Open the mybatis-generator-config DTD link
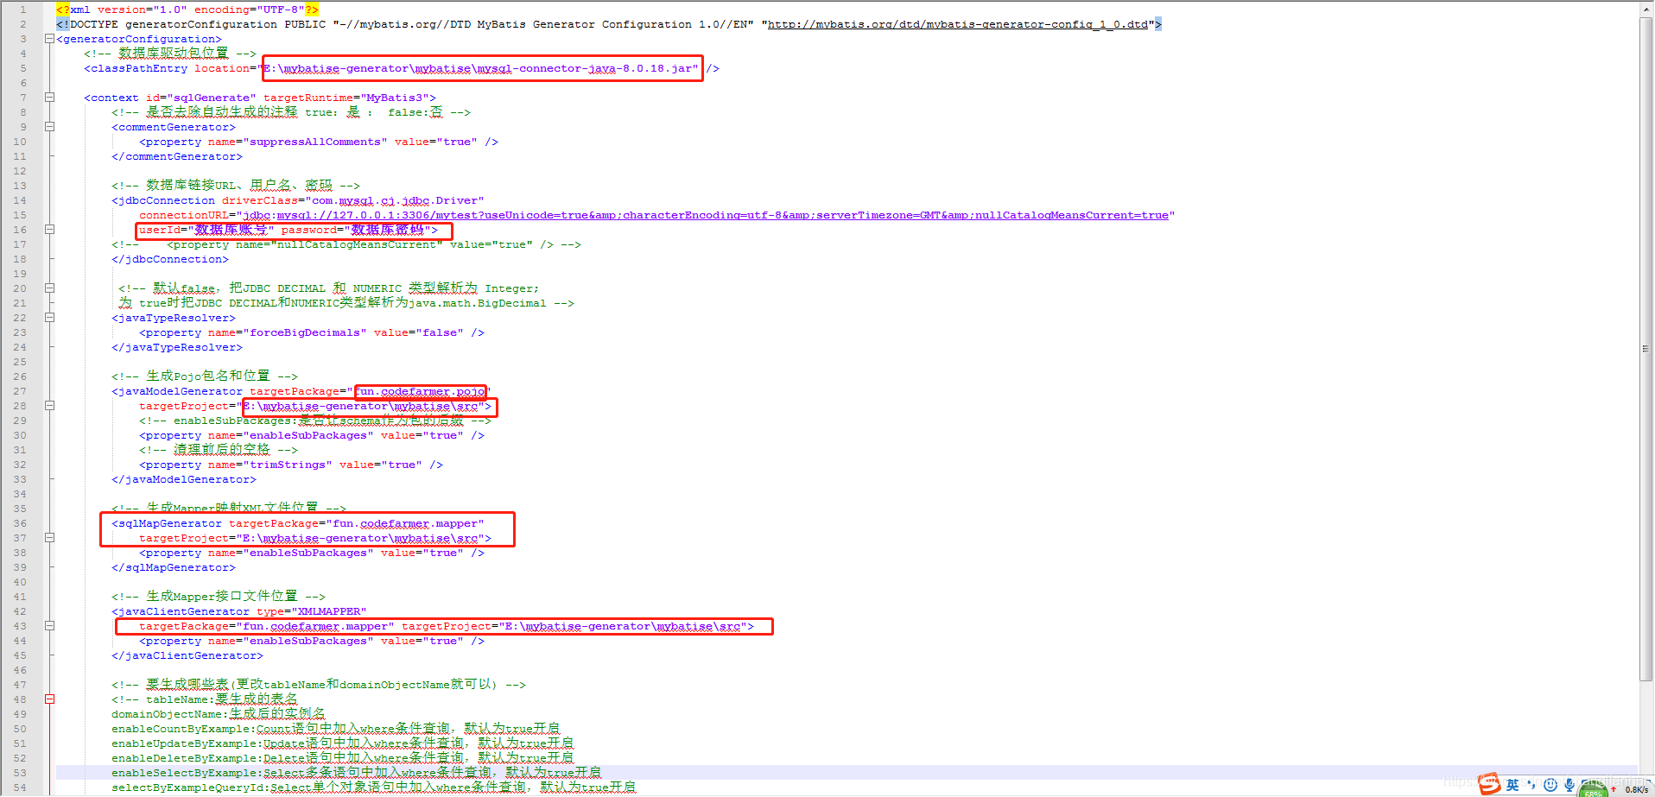The image size is (1655, 797). 958,24
